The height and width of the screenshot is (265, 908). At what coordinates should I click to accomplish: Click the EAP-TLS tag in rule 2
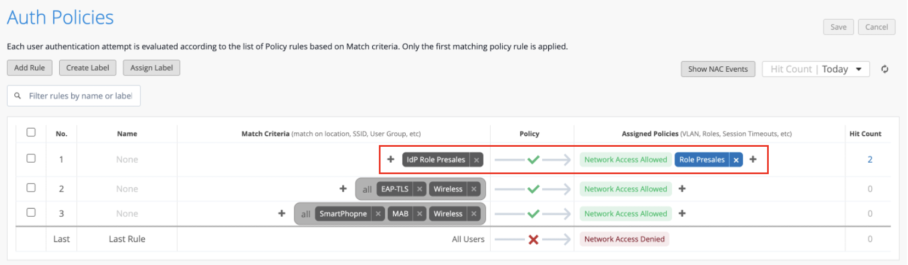tap(395, 189)
